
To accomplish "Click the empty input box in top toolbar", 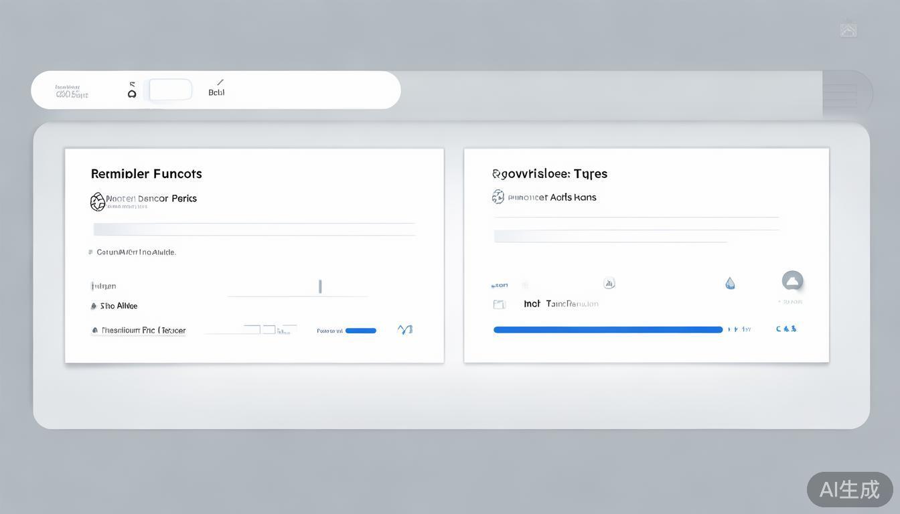I will (x=171, y=90).
